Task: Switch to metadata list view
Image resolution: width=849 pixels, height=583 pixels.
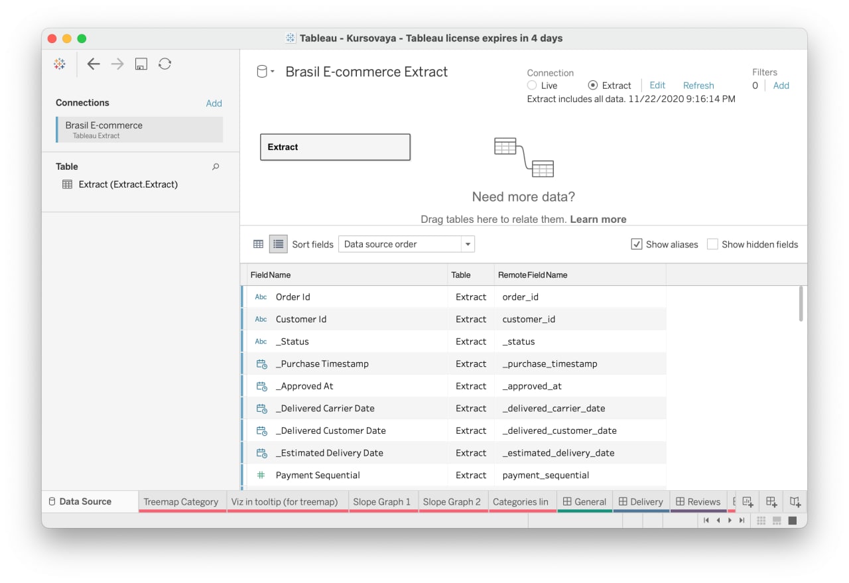Action: pyautogui.click(x=278, y=244)
